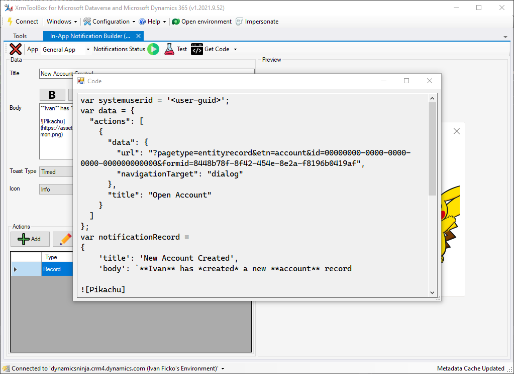Close the In-App Notification Builder tab
The image size is (514, 374).
[138, 36]
